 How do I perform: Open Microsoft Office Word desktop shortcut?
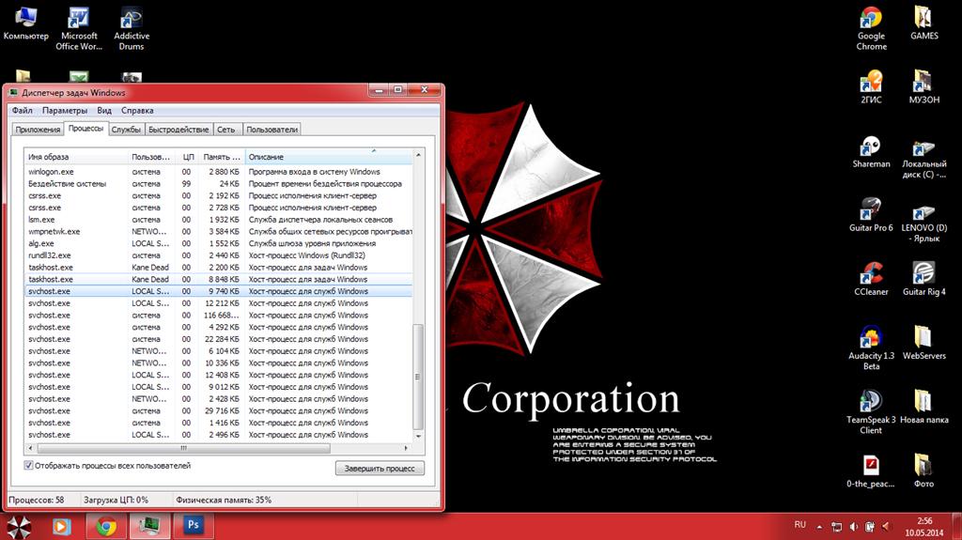[x=79, y=29]
